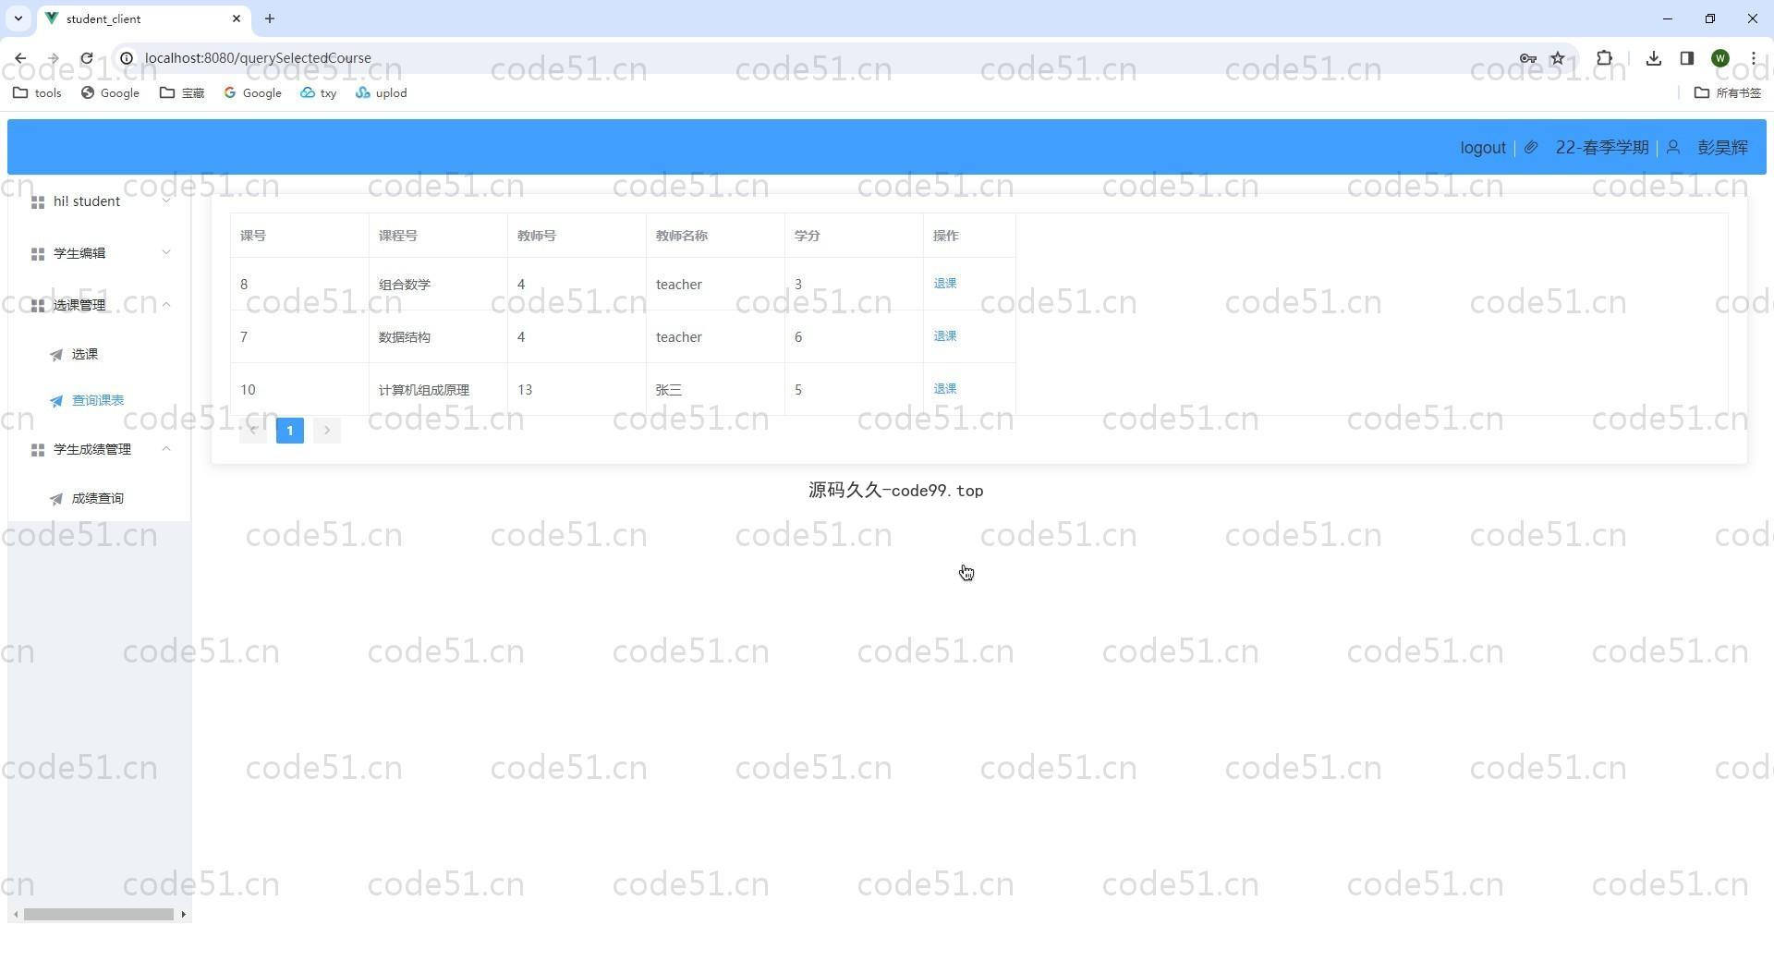Open the 选课 menu item
The width and height of the screenshot is (1774, 961).
[85, 354]
